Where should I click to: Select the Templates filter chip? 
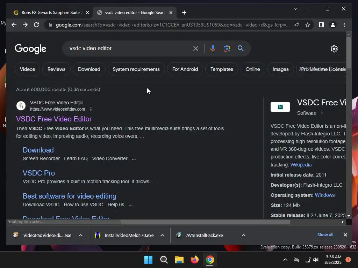222,69
